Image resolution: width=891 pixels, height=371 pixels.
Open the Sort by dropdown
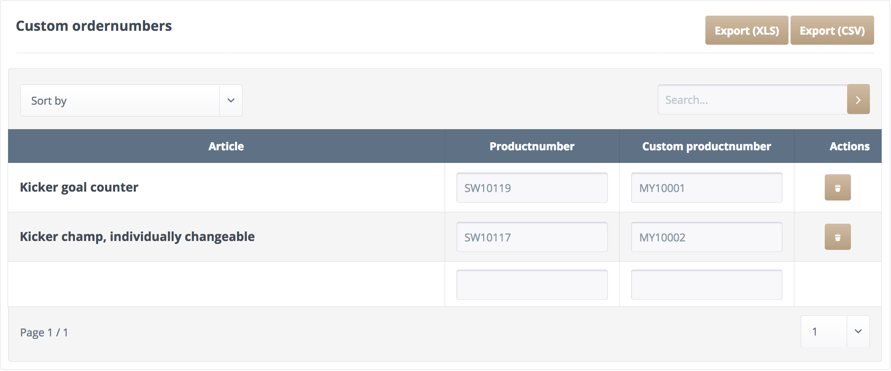[120, 100]
